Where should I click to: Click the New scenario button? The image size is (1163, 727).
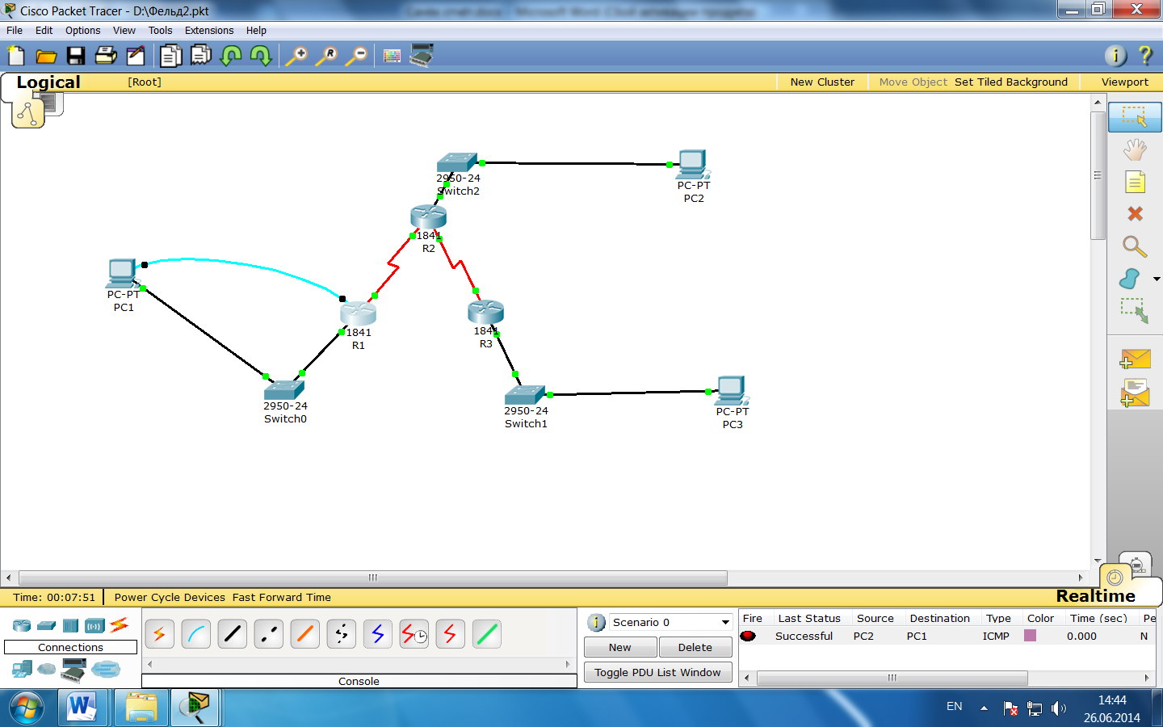(x=619, y=647)
